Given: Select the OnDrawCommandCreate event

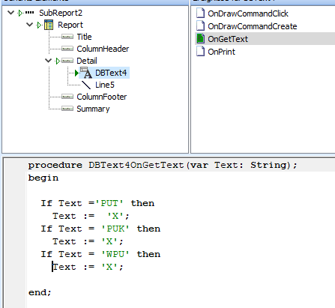Looking at the screenshot, I should [x=253, y=26].
